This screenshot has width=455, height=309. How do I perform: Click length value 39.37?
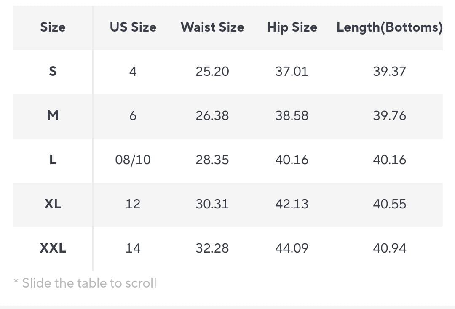pos(389,72)
